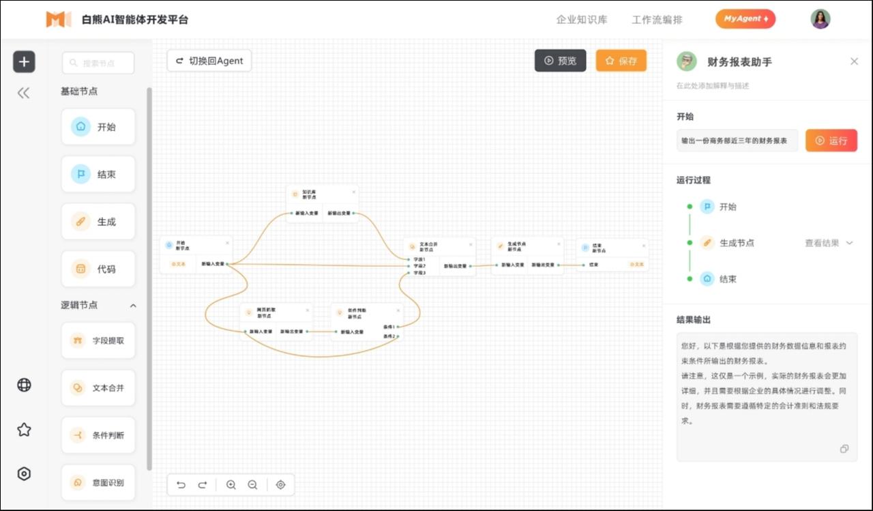Select the 结束 node in the palette
The width and height of the screenshot is (873, 511).
(x=98, y=174)
